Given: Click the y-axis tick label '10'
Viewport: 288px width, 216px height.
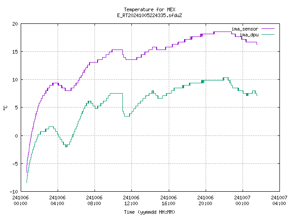Looking at the screenshot, I should [x=15, y=80].
